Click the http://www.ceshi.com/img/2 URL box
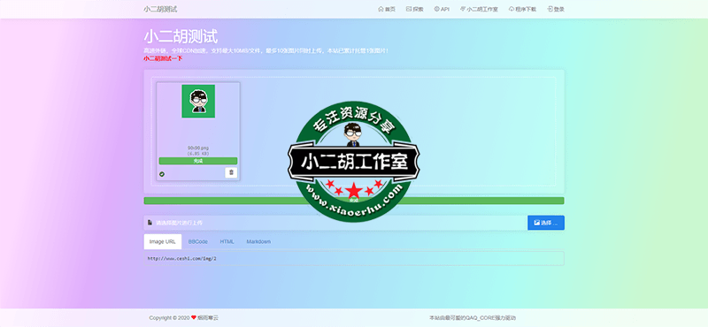 click(353, 259)
